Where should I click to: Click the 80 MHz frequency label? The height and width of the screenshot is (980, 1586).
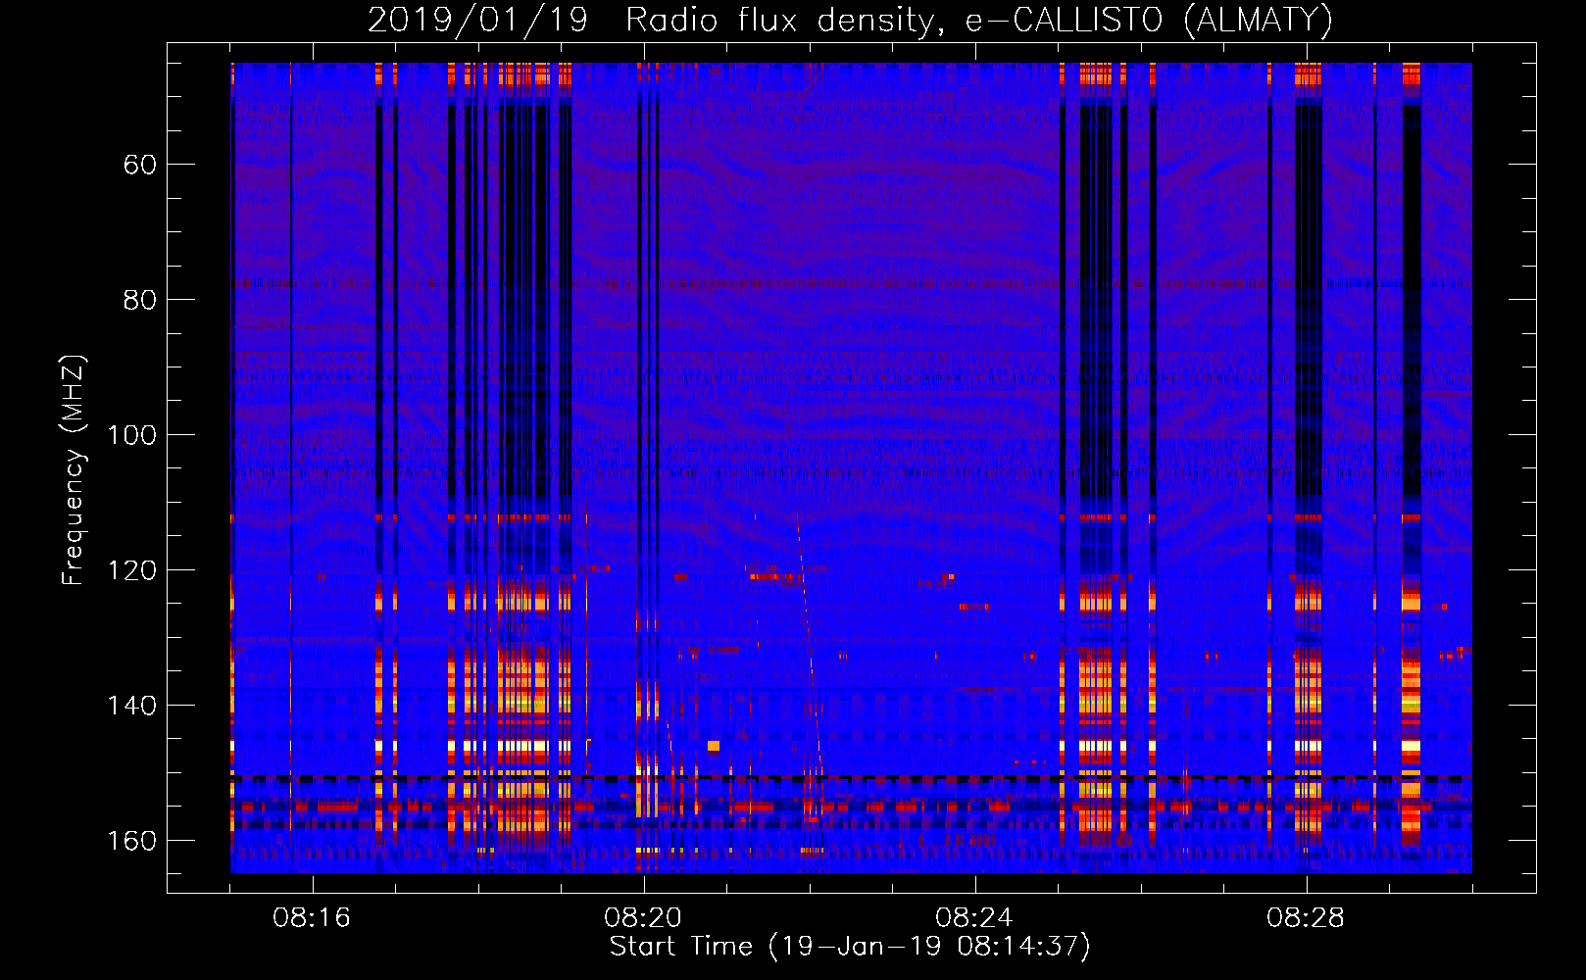click(x=140, y=300)
